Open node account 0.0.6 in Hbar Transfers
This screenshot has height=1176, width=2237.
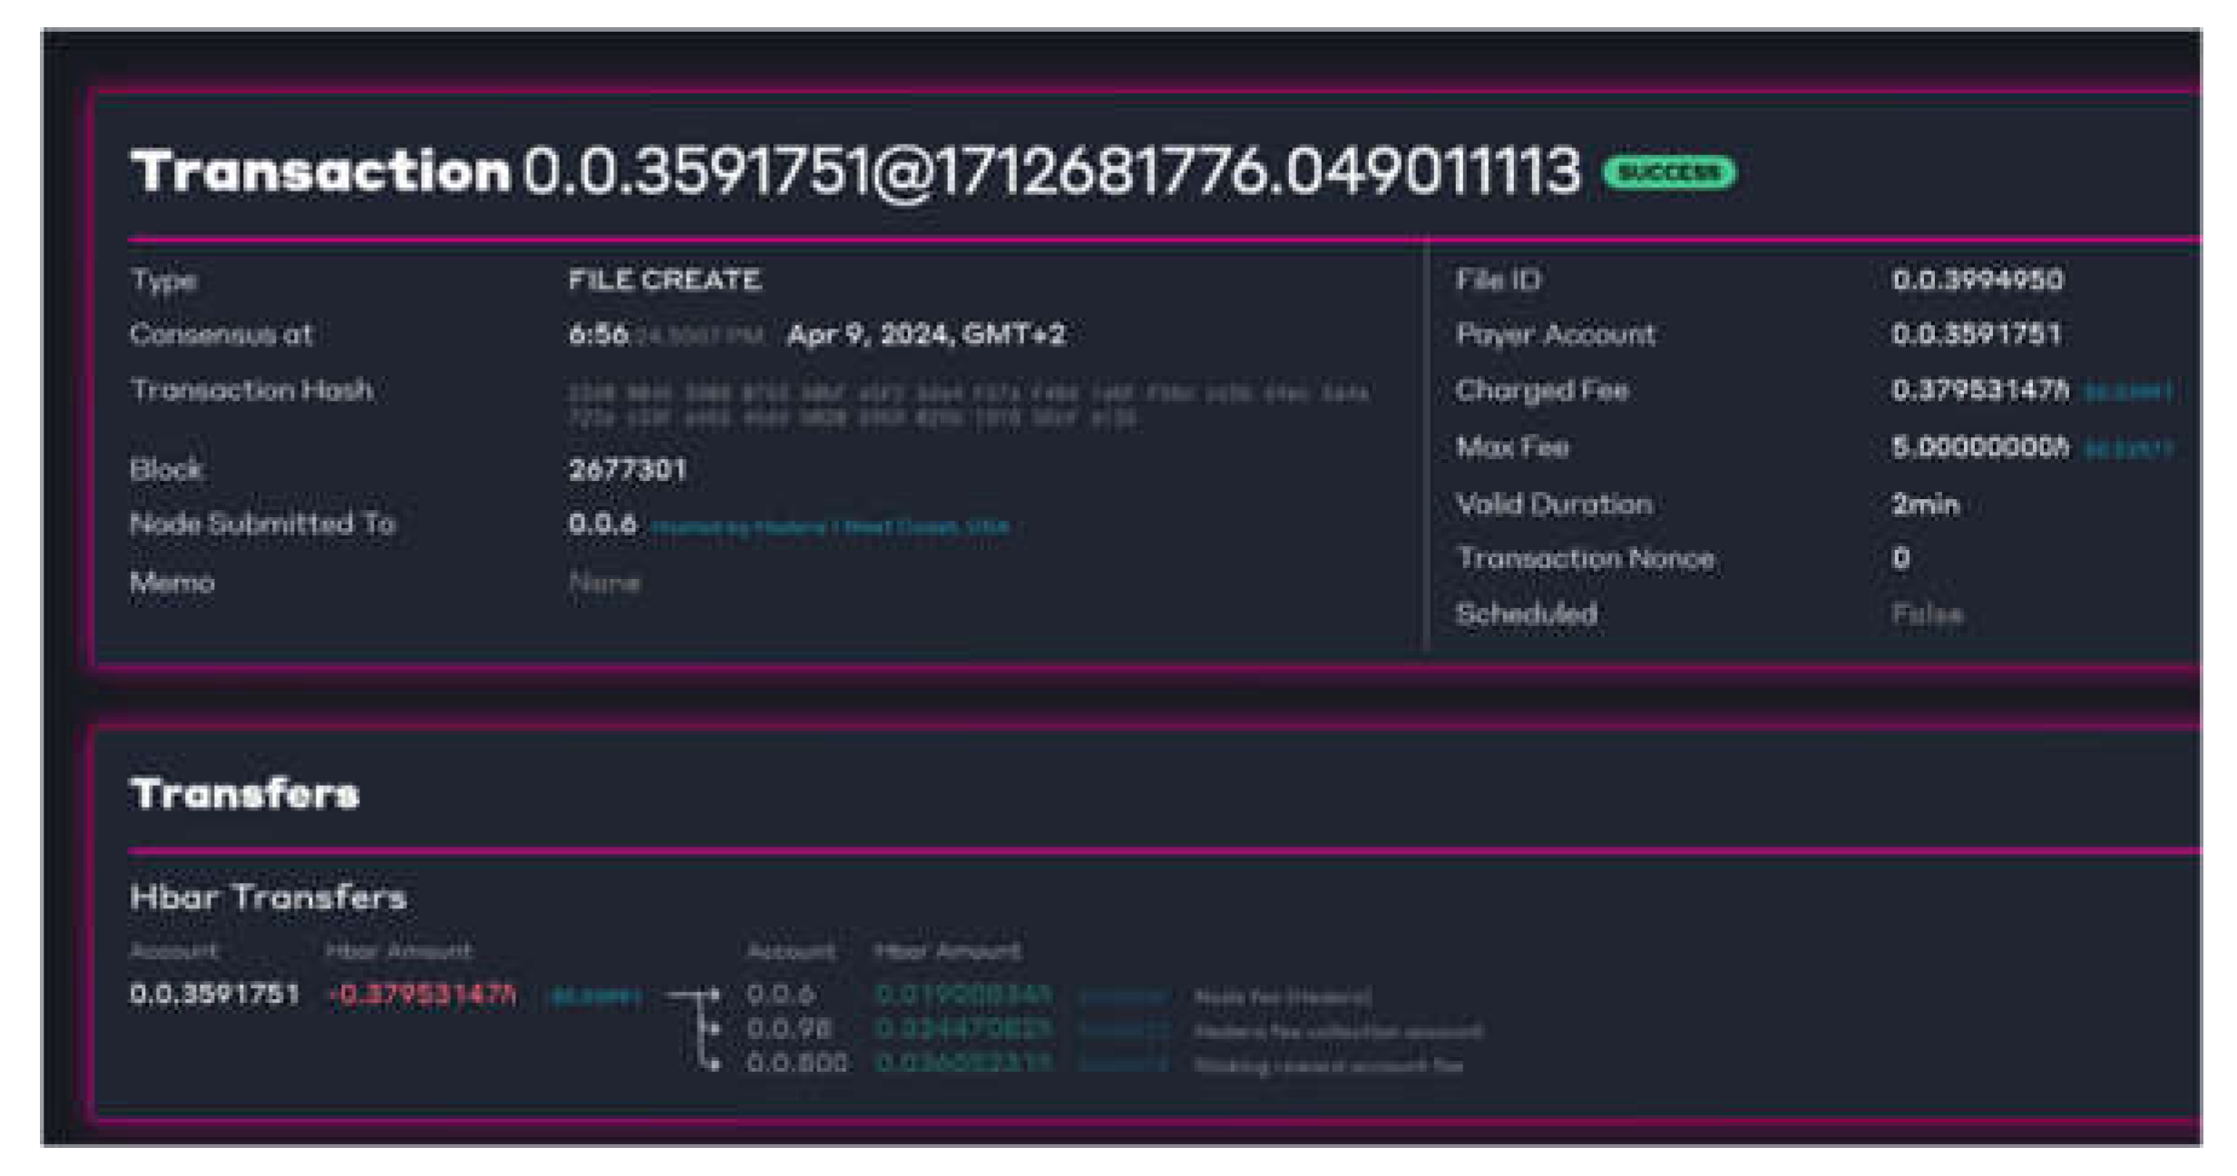click(x=782, y=995)
